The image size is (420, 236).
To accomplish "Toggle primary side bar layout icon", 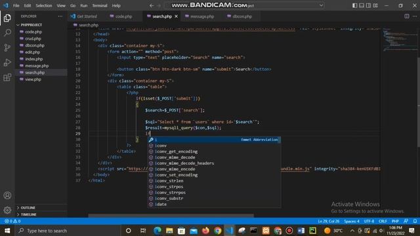I will point(354,5).
